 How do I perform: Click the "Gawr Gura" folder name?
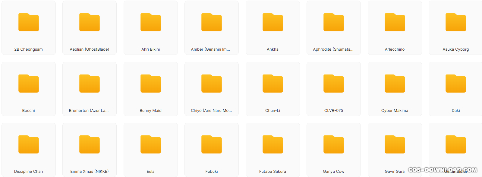point(395,172)
